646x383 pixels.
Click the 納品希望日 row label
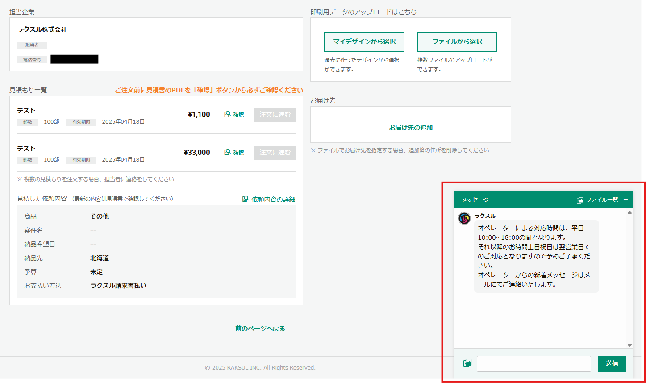[40, 244]
